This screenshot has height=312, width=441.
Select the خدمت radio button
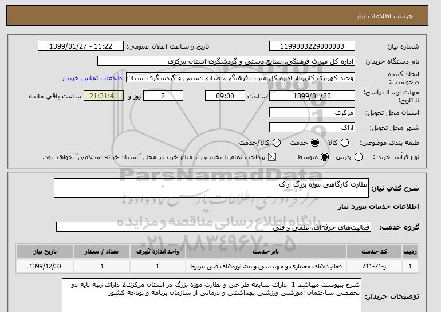(x=315, y=143)
